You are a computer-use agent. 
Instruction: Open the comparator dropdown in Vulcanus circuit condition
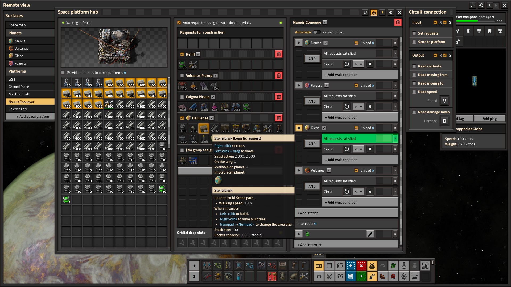tap(358, 192)
